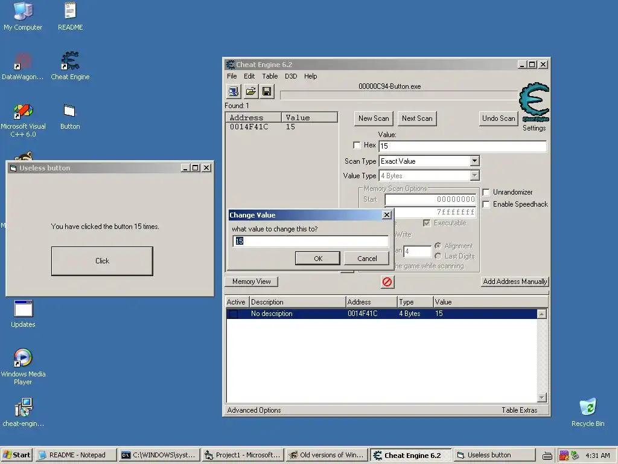Click the red no-entry clear list icon

click(387, 282)
